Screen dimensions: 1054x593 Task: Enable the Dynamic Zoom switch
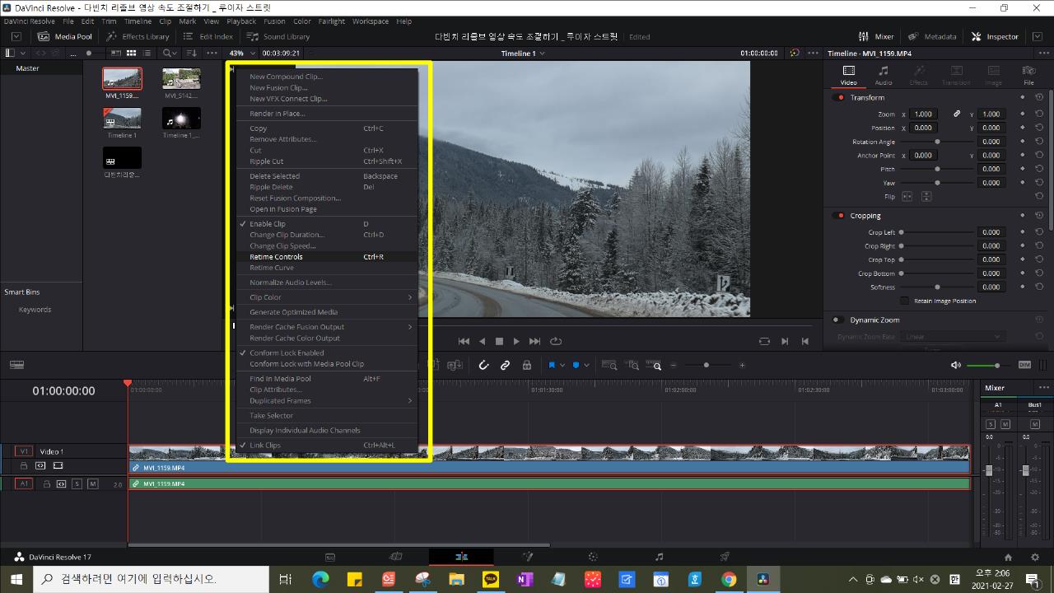837,320
